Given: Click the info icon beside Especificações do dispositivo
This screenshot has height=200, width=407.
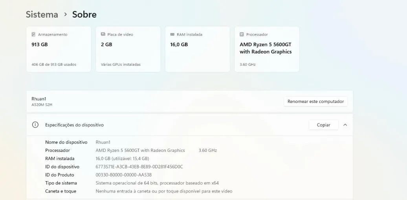Looking at the screenshot, I should pyautogui.click(x=35, y=125).
